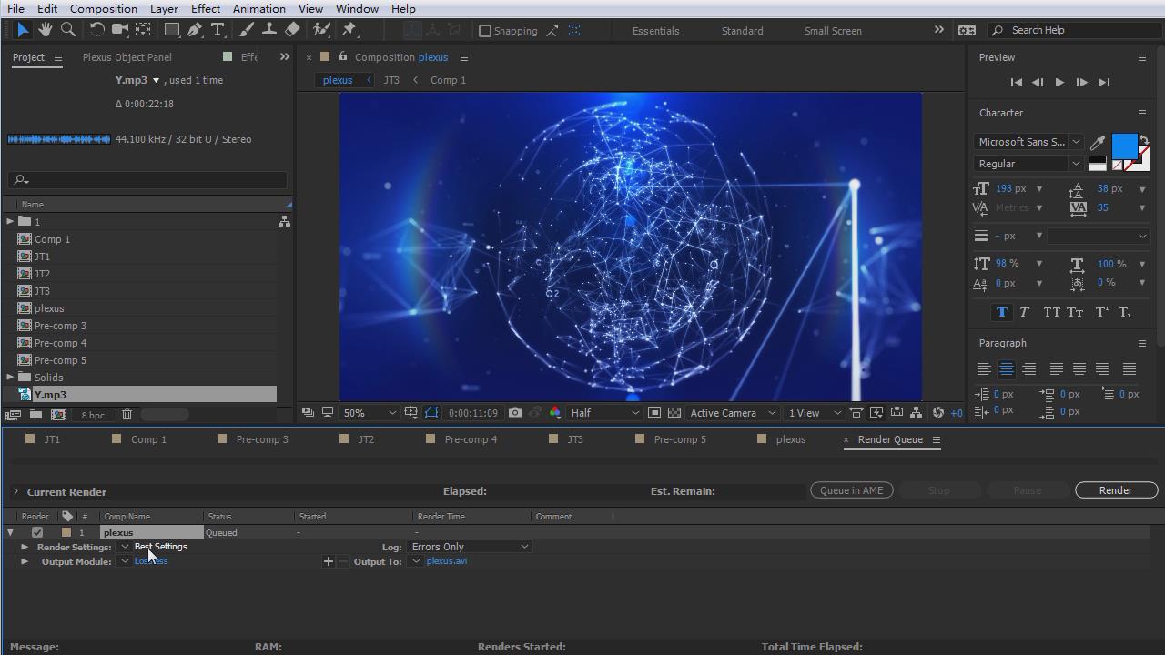Image resolution: width=1165 pixels, height=655 pixels.
Task: Select the Horizontal Type tool
Action: click(x=218, y=30)
